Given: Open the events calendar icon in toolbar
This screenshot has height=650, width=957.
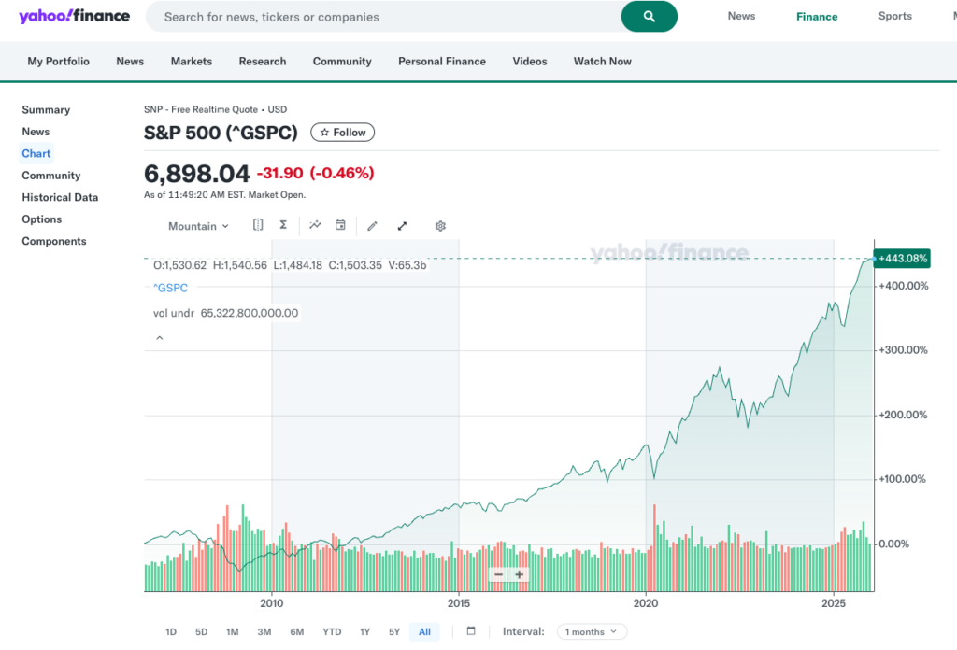Looking at the screenshot, I should click(x=340, y=225).
